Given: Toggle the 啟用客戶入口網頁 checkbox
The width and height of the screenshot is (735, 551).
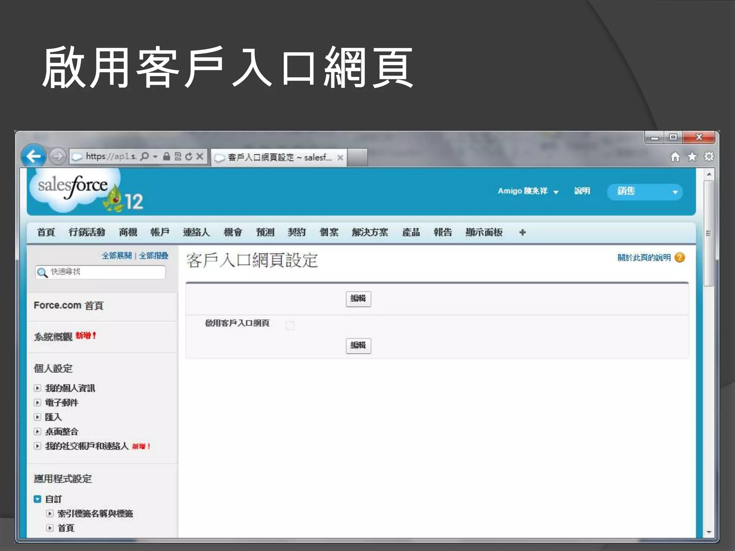Looking at the screenshot, I should (x=290, y=326).
